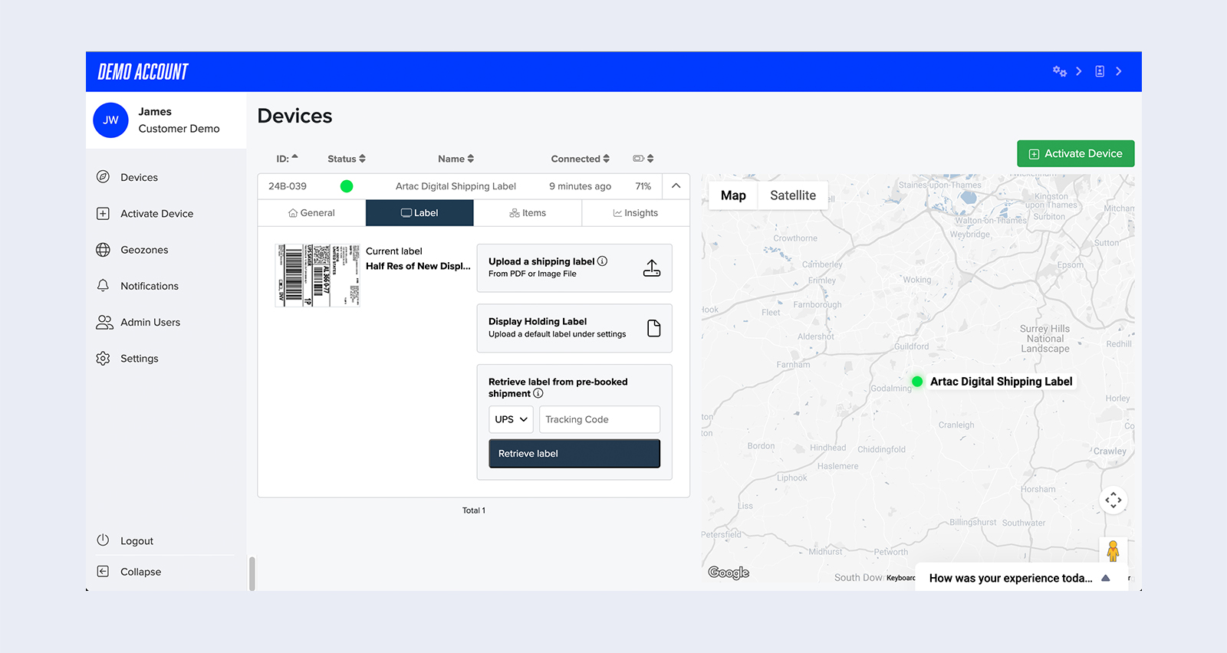The width and height of the screenshot is (1227, 653).
Task: Click the Street View pegman icon
Action: [1114, 550]
